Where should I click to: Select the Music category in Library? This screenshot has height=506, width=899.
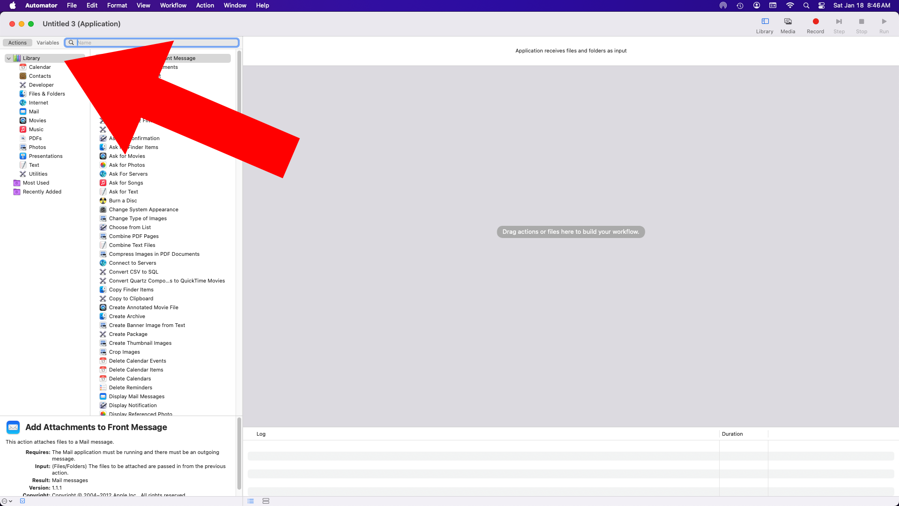[36, 129]
